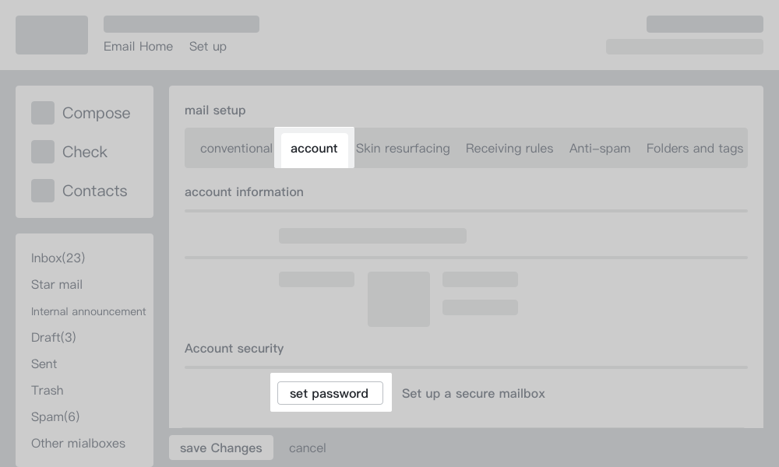The height and width of the screenshot is (467, 779).
Task: Expand Other mailboxes in sidebar
Action: (78, 444)
